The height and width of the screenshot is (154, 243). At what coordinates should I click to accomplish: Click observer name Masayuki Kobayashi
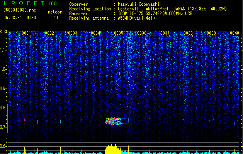[139, 4]
